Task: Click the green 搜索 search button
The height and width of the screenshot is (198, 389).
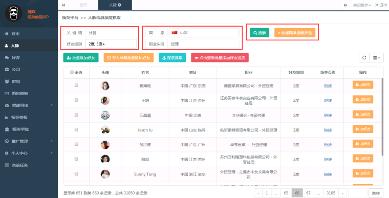Action: [260, 33]
